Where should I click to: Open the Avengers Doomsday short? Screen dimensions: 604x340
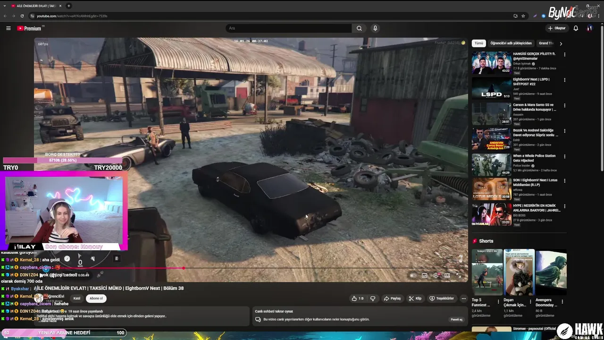coord(551,272)
